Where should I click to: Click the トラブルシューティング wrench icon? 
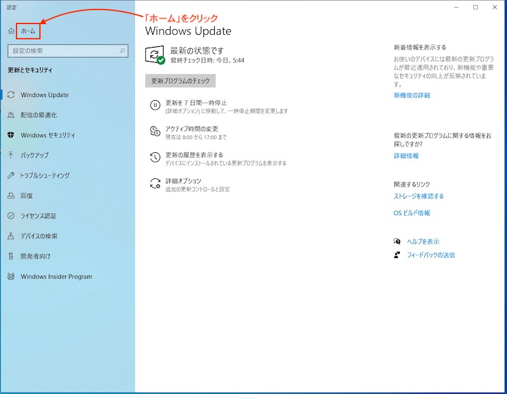[11, 176]
